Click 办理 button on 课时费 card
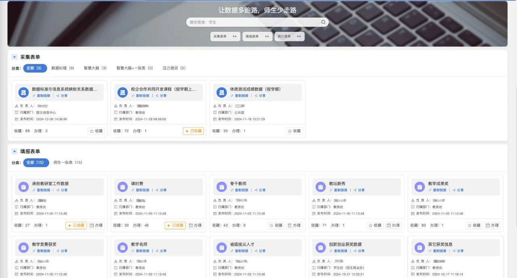517x278 pixels. pyautogui.click(x=195, y=226)
